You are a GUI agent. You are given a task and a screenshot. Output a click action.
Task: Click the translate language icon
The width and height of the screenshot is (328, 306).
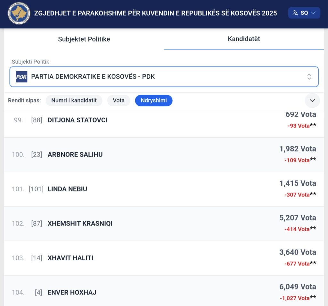(295, 13)
